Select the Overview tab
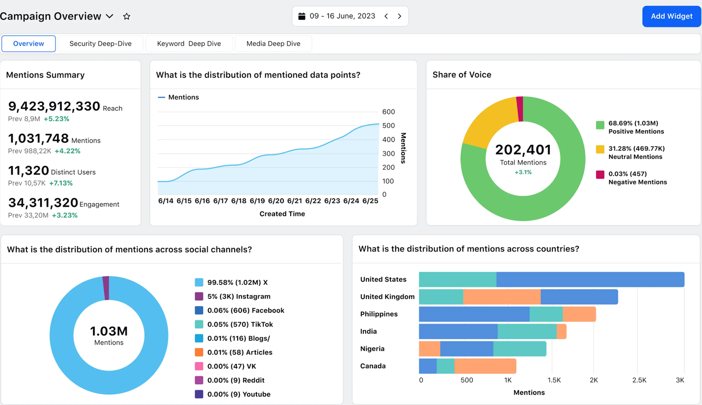702x405 pixels. (28, 44)
